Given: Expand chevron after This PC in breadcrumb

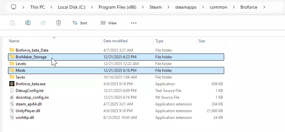Looking at the screenshot, I should point(51,7).
